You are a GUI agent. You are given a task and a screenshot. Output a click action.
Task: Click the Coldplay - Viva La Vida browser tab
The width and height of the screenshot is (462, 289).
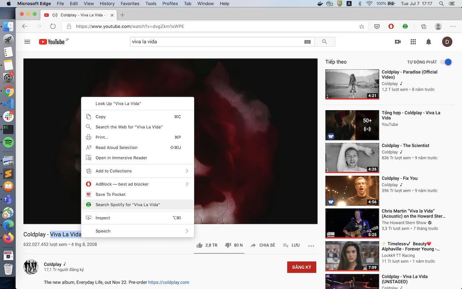pos(79,15)
